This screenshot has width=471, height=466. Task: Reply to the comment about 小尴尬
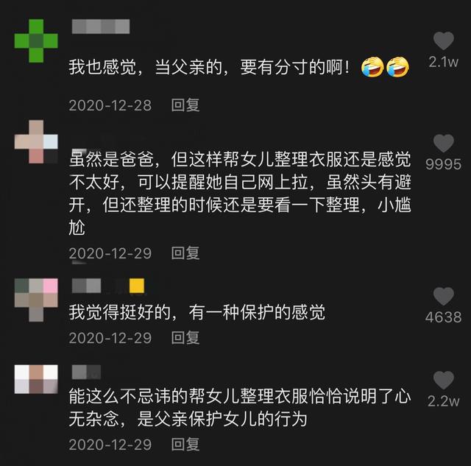(x=185, y=253)
